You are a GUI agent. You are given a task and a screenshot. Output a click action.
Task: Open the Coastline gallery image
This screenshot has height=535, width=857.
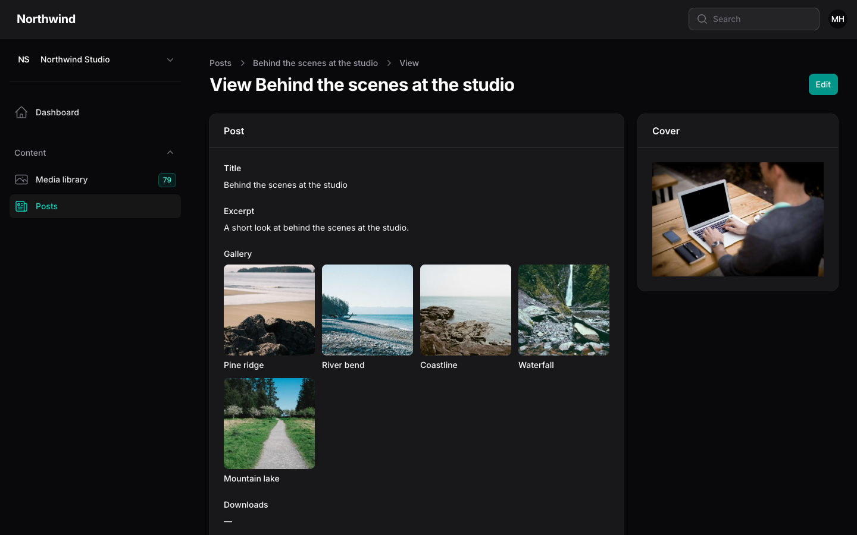point(465,310)
